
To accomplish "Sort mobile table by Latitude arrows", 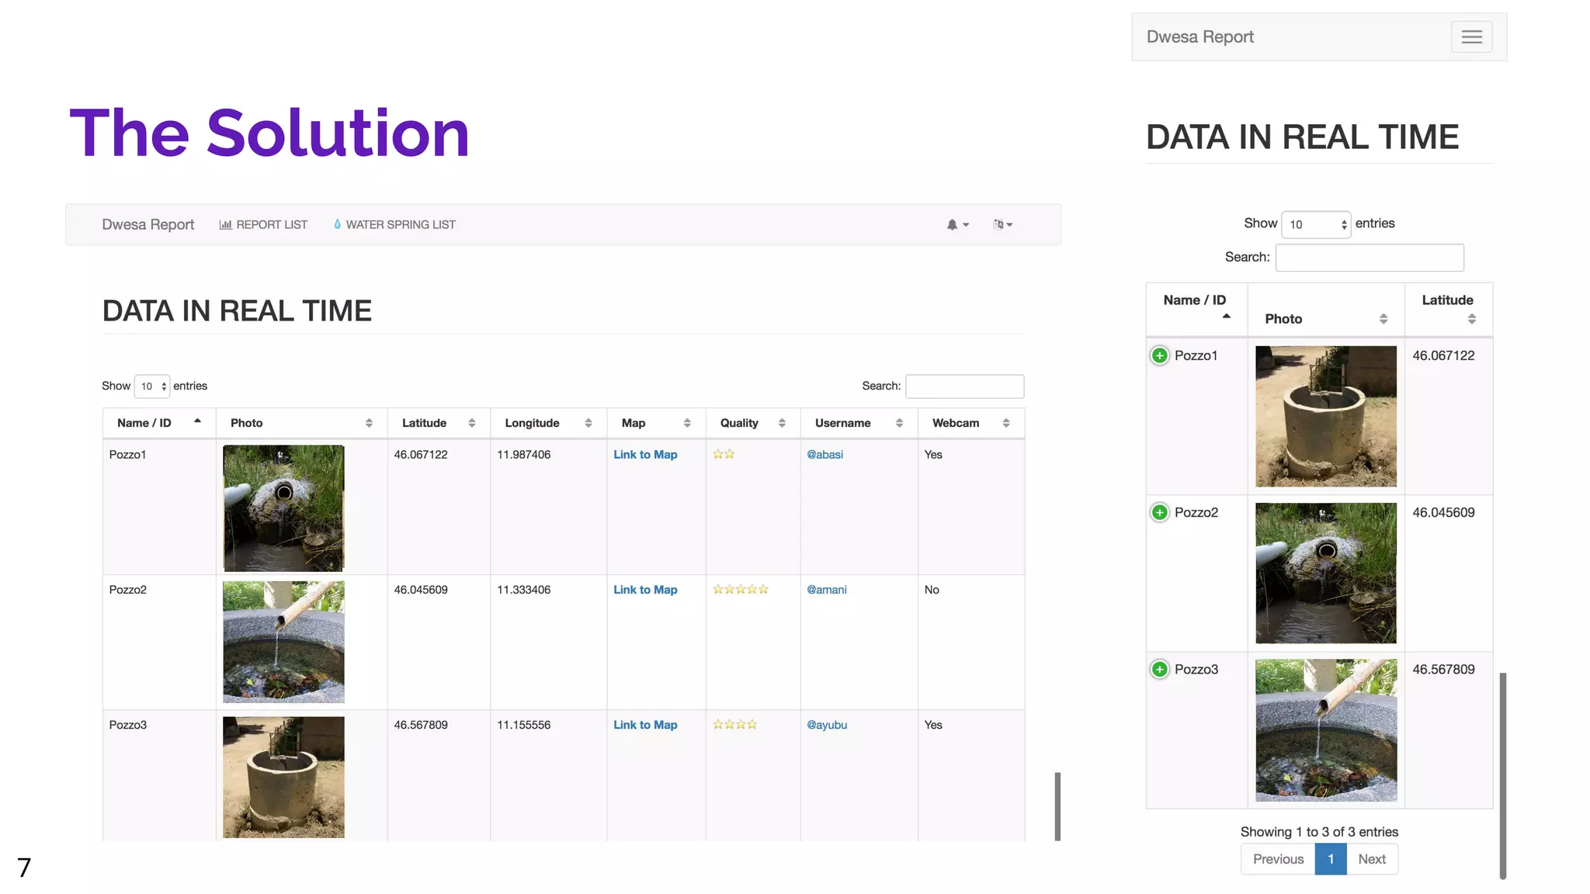I will (1471, 319).
